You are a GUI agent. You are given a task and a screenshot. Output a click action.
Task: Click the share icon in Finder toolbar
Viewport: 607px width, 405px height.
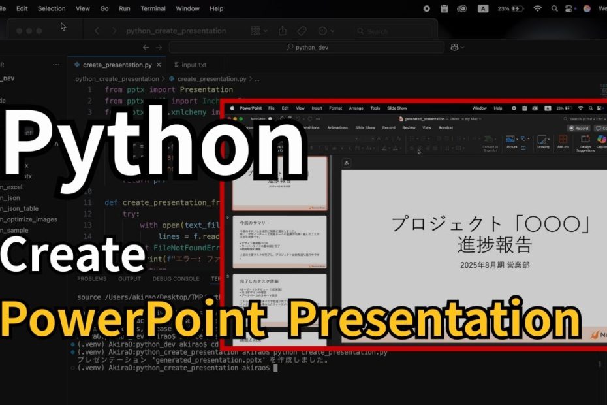coord(283,31)
